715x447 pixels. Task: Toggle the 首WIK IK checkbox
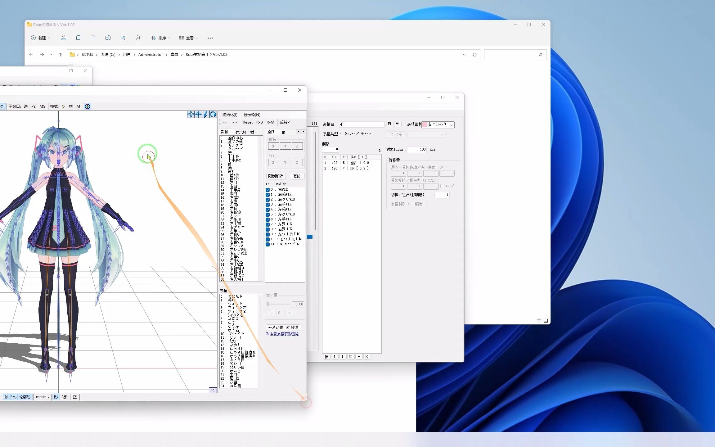(268, 190)
